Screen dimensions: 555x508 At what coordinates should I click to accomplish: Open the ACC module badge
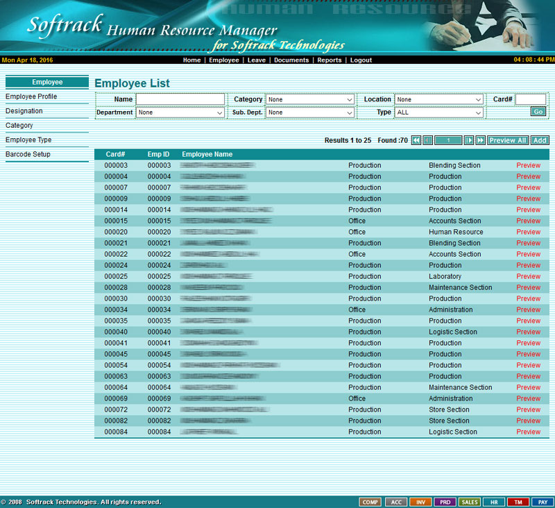point(395,502)
